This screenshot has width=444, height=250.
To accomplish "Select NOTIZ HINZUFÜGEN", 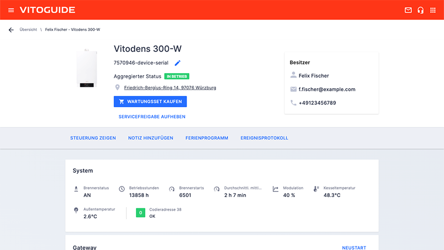I will tap(151, 138).
